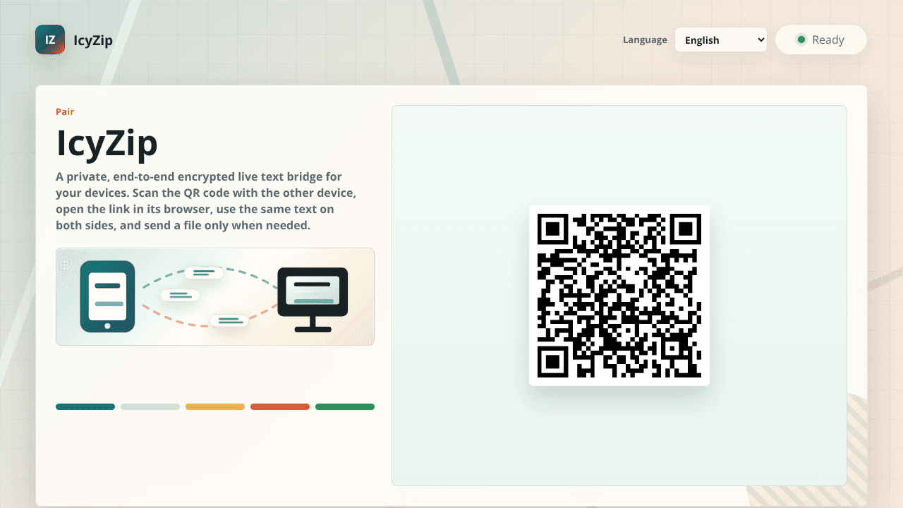Click the green Ready status dot

click(x=801, y=40)
